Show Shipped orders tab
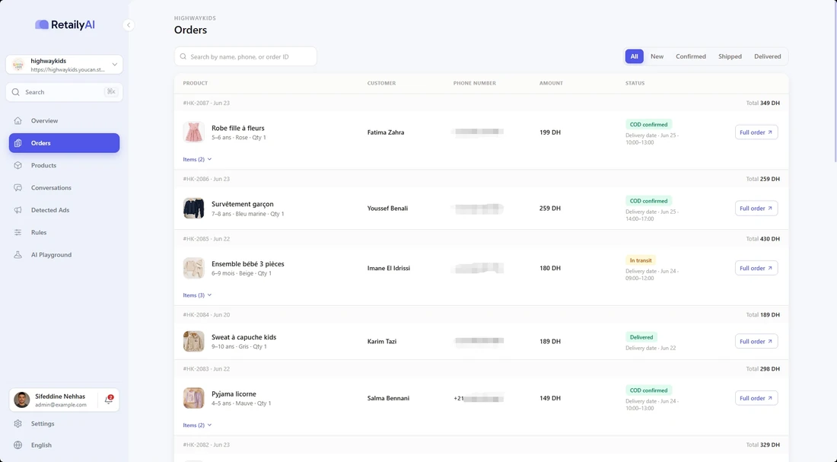This screenshot has width=837, height=462. [x=730, y=56]
